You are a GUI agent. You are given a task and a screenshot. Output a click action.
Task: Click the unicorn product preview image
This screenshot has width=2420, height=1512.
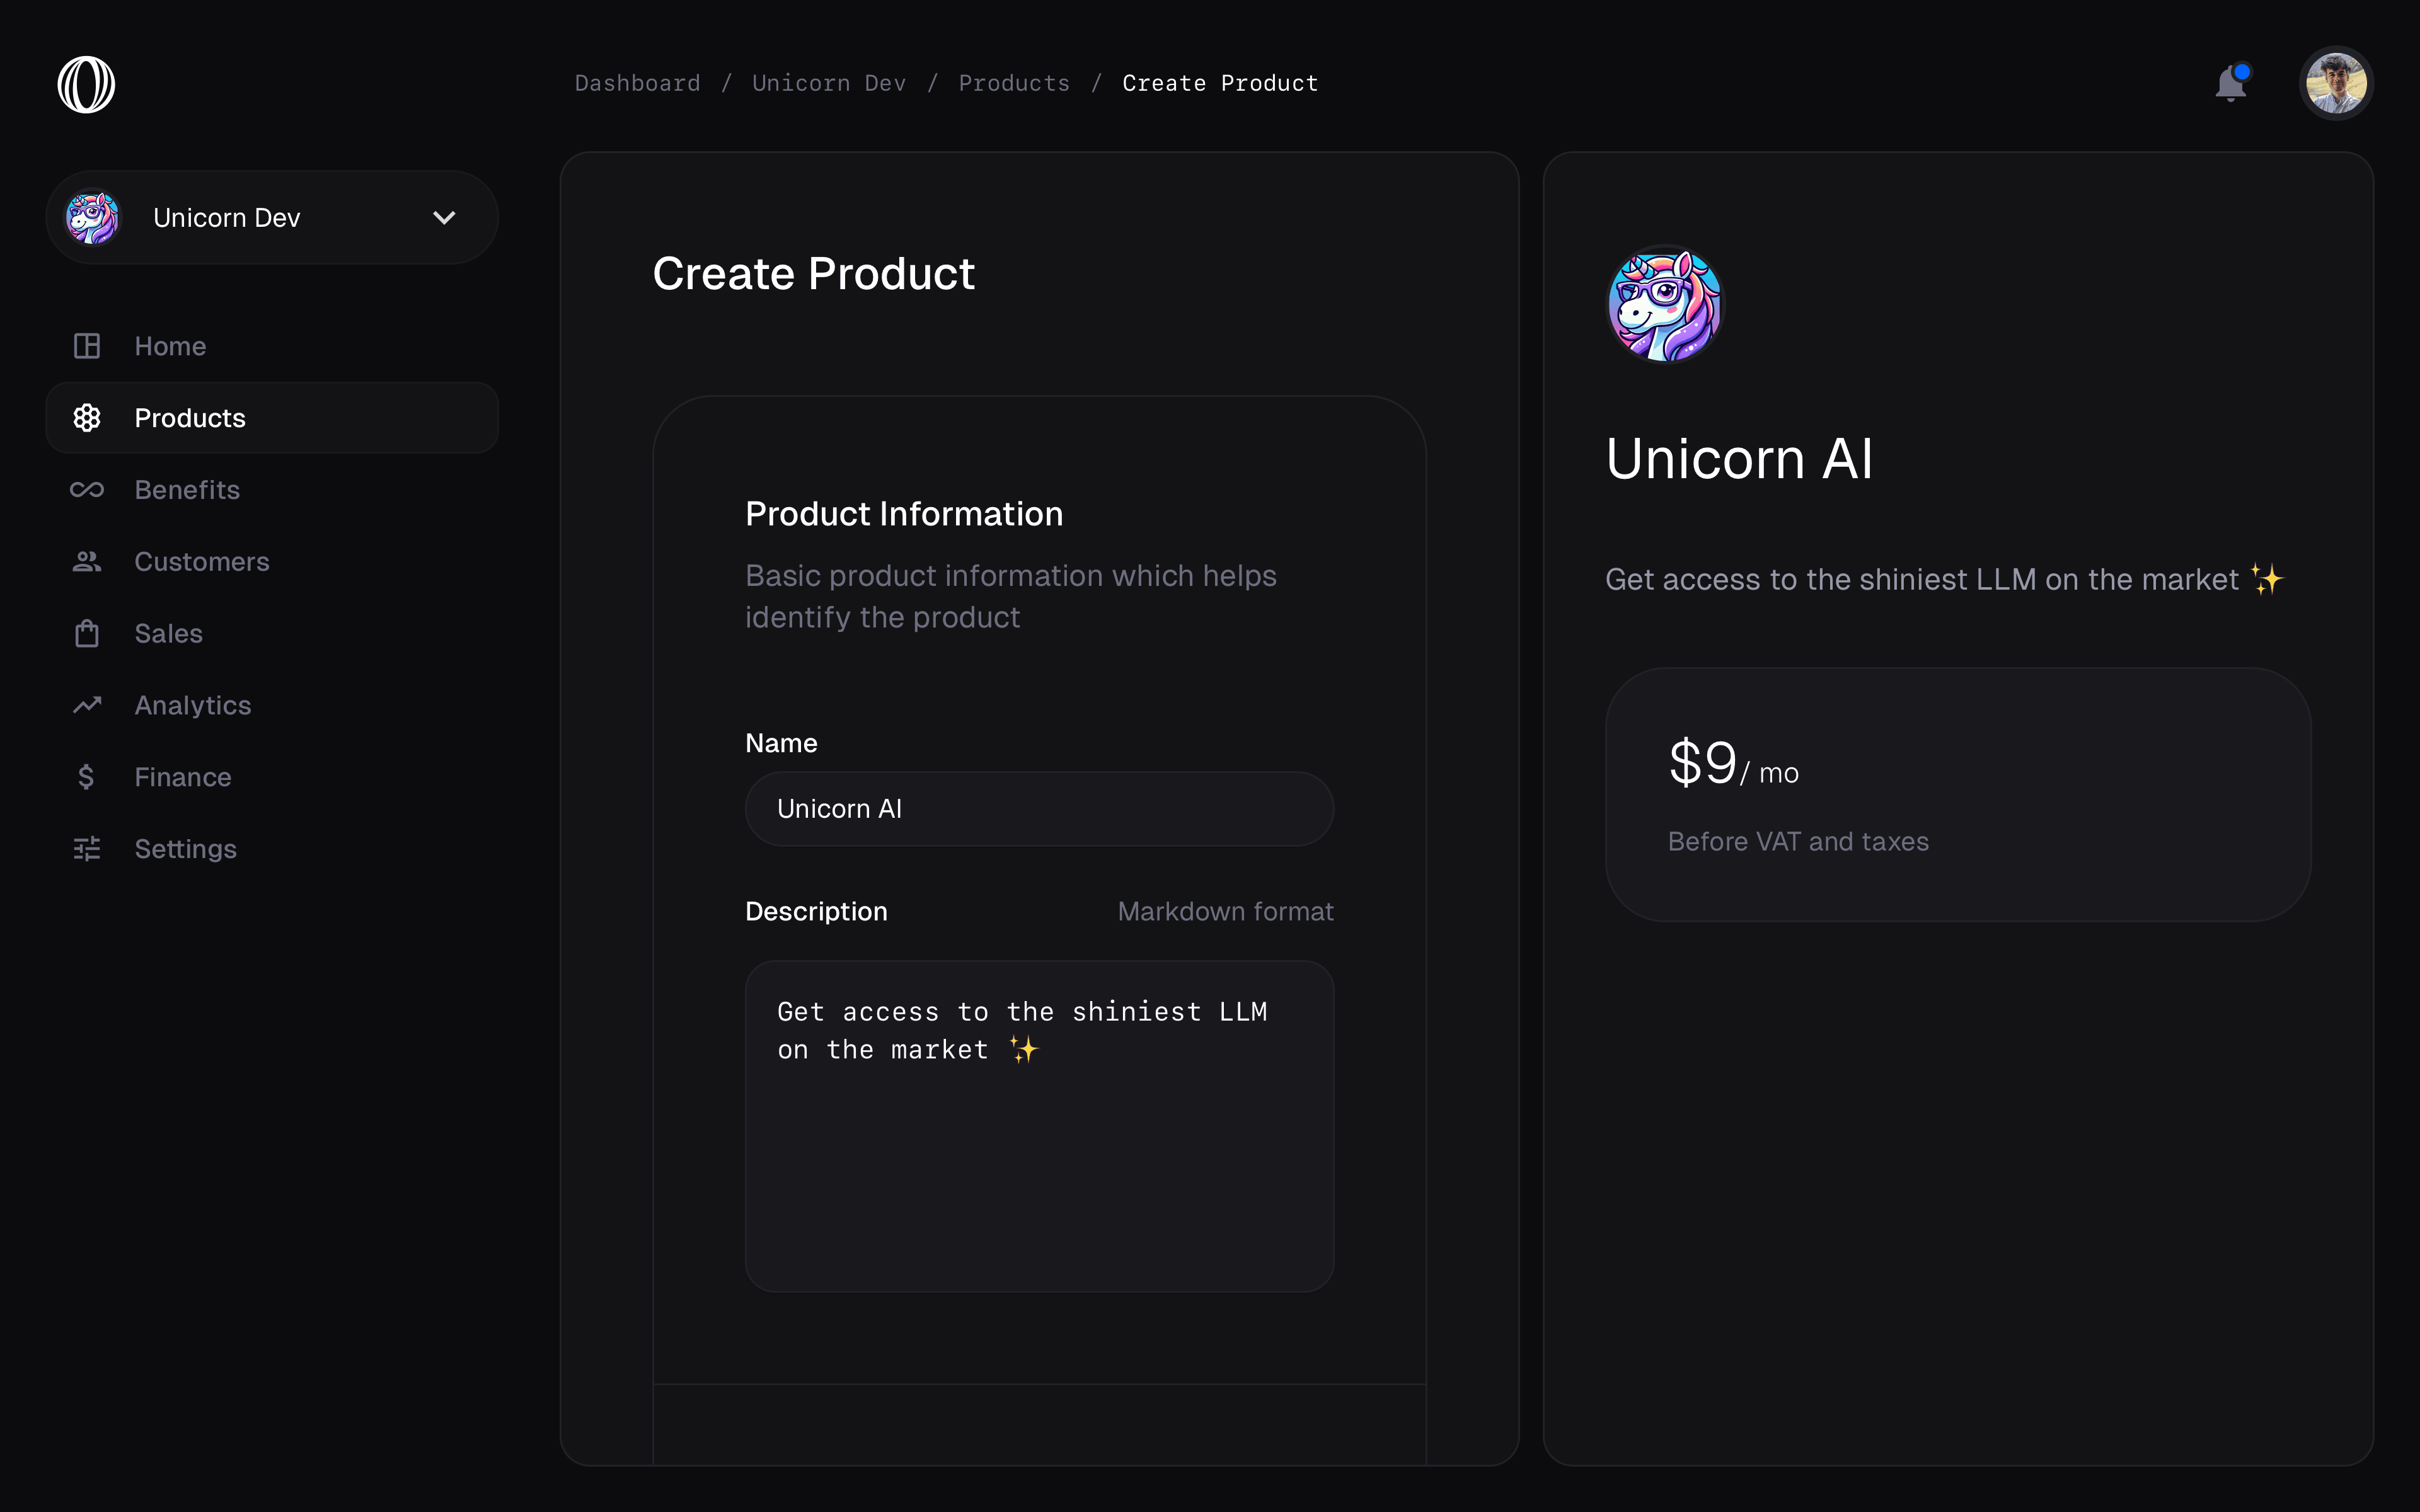click(1665, 305)
